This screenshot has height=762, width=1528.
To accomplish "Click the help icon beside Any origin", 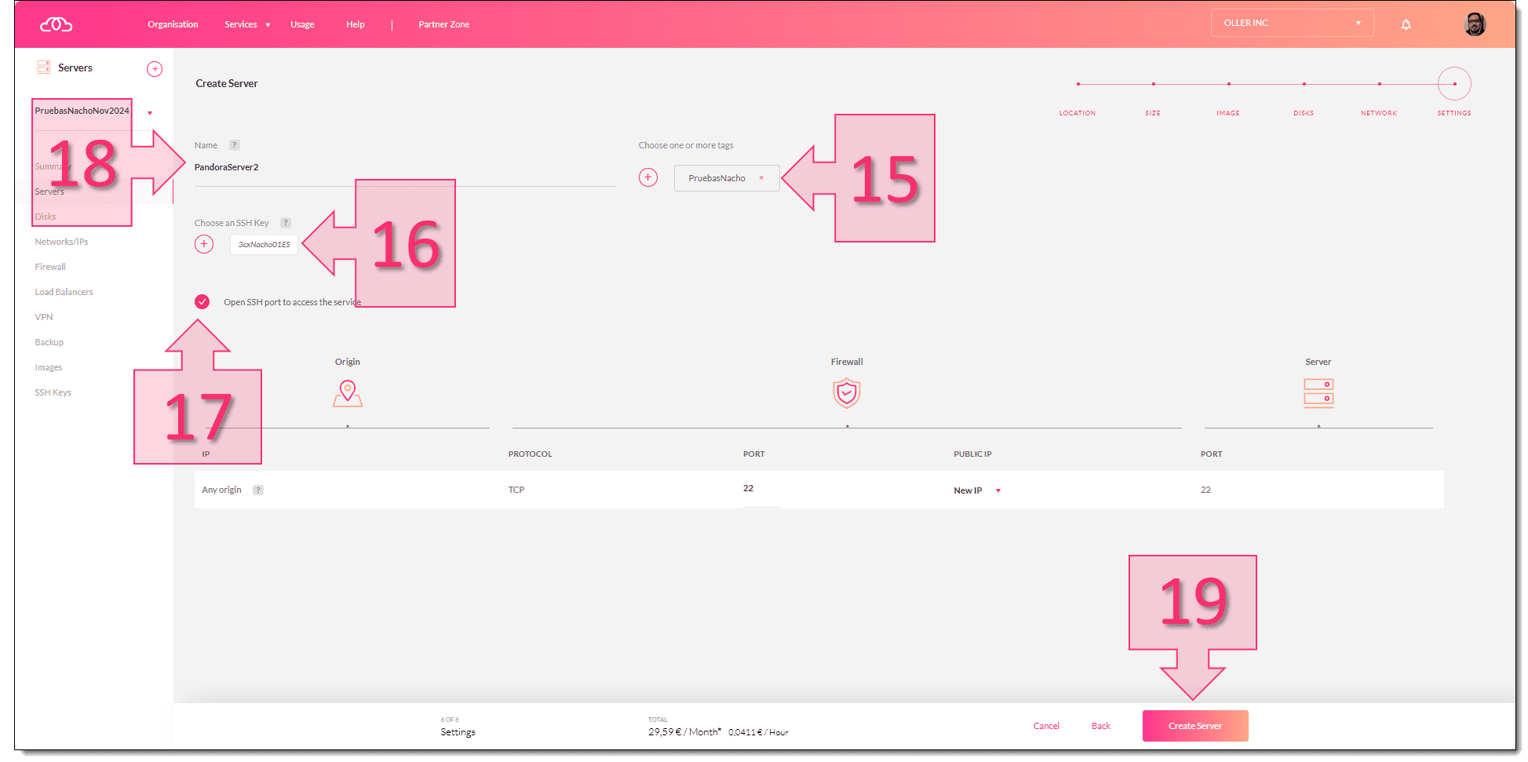I will (258, 490).
